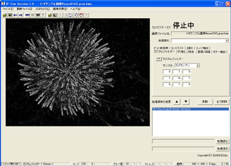The image size is (231, 166).
Task: Switch to the 膨張/収縮 tab
Action: [x=204, y=52]
